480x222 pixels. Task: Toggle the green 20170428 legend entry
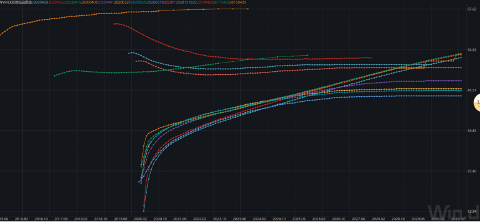221,2
